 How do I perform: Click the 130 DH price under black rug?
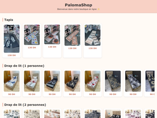[12, 55]
